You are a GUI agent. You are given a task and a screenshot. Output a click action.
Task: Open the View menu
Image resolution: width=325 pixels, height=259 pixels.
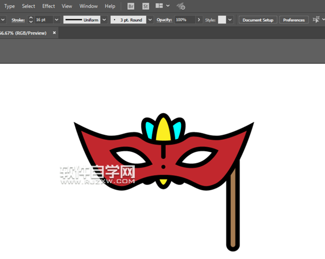pyautogui.click(x=67, y=6)
